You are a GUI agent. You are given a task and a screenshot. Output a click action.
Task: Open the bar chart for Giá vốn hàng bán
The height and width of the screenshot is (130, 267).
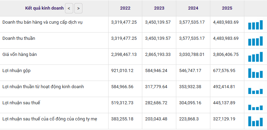(x=255, y=57)
